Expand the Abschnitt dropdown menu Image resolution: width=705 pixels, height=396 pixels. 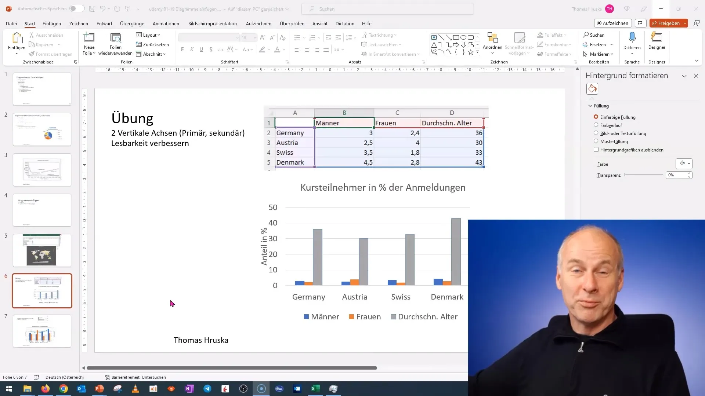[x=164, y=54]
